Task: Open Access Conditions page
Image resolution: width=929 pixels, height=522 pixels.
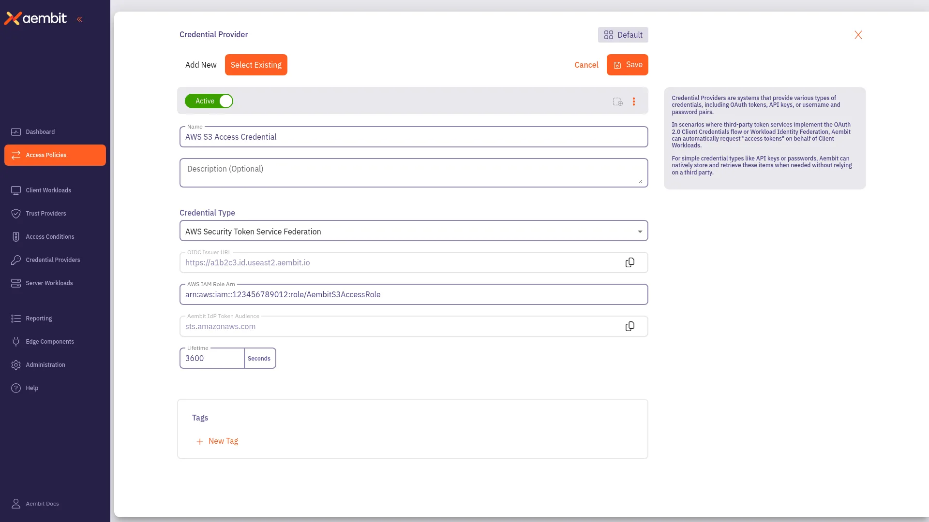Action: [55, 237]
